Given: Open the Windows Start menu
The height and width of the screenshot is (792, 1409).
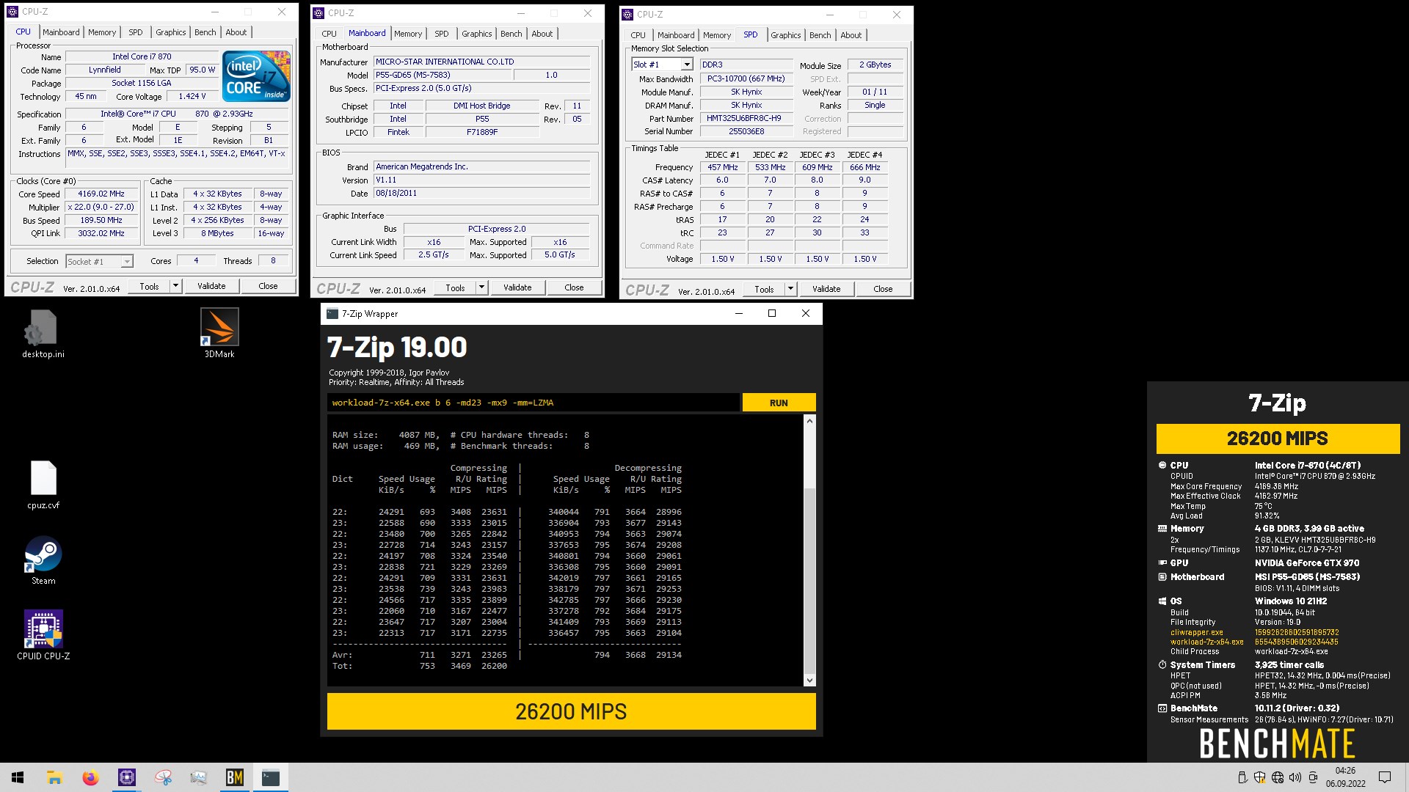Looking at the screenshot, I should tap(18, 777).
